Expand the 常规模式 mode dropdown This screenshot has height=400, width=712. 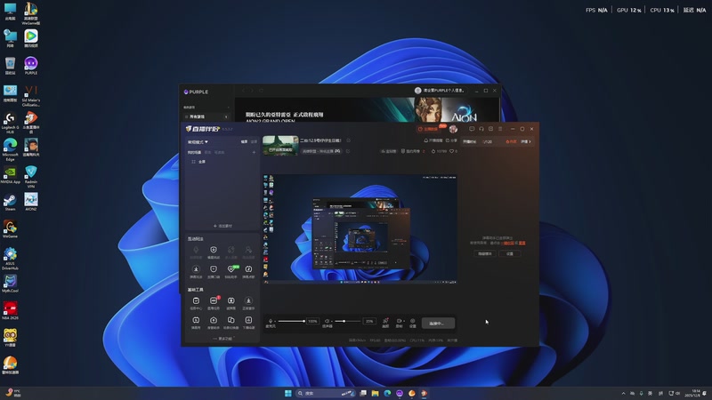pos(198,142)
